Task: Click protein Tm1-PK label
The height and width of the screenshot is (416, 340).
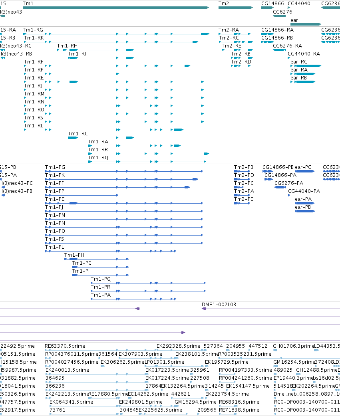Action: click(x=55, y=175)
